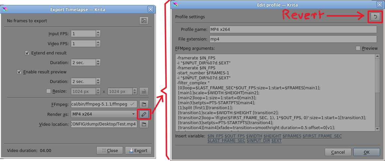
Task: Toggle the Extend end result checkbox
Action: tap(27, 53)
